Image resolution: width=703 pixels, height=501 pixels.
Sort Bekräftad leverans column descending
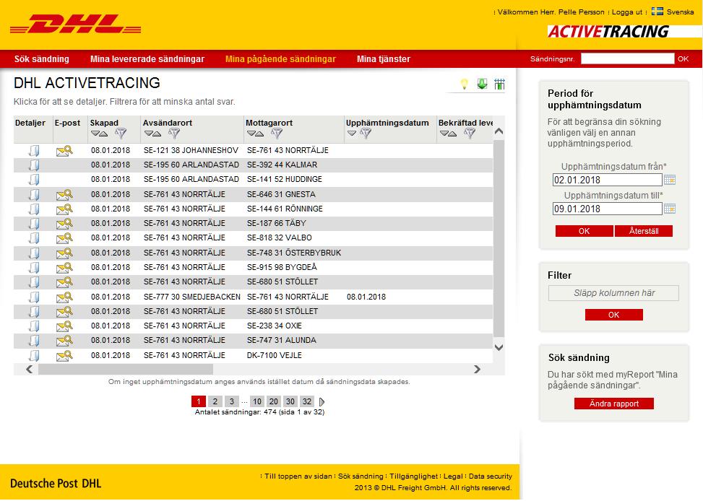coord(444,134)
